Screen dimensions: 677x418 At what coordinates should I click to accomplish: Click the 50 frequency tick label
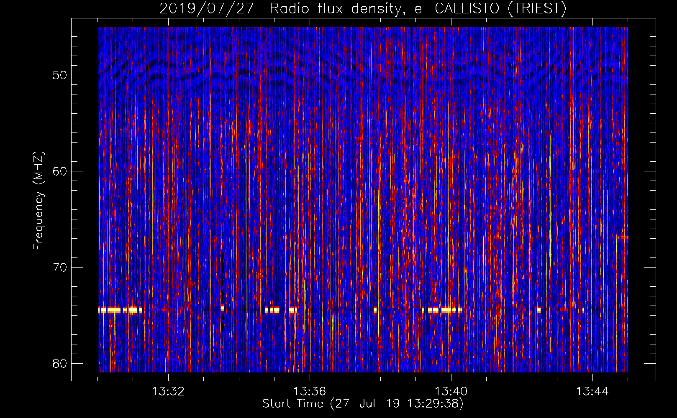point(60,75)
